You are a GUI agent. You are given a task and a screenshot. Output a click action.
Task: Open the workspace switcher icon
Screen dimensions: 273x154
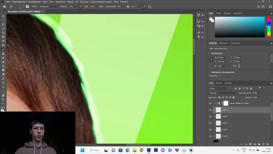(x=264, y=7)
